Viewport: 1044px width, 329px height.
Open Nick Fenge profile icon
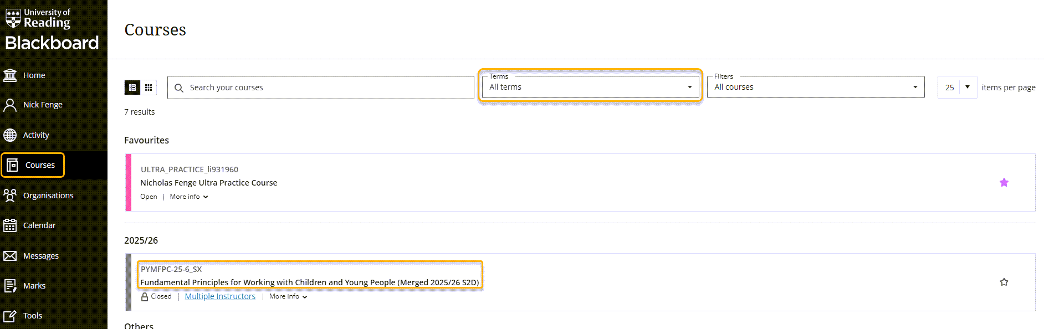(10, 105)
